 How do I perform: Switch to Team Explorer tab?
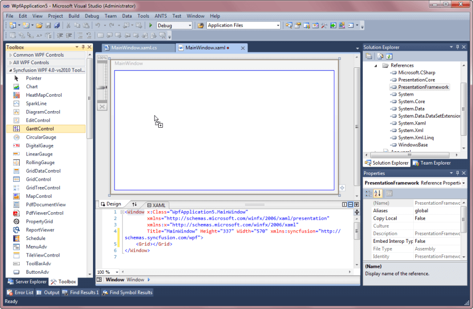432,163
